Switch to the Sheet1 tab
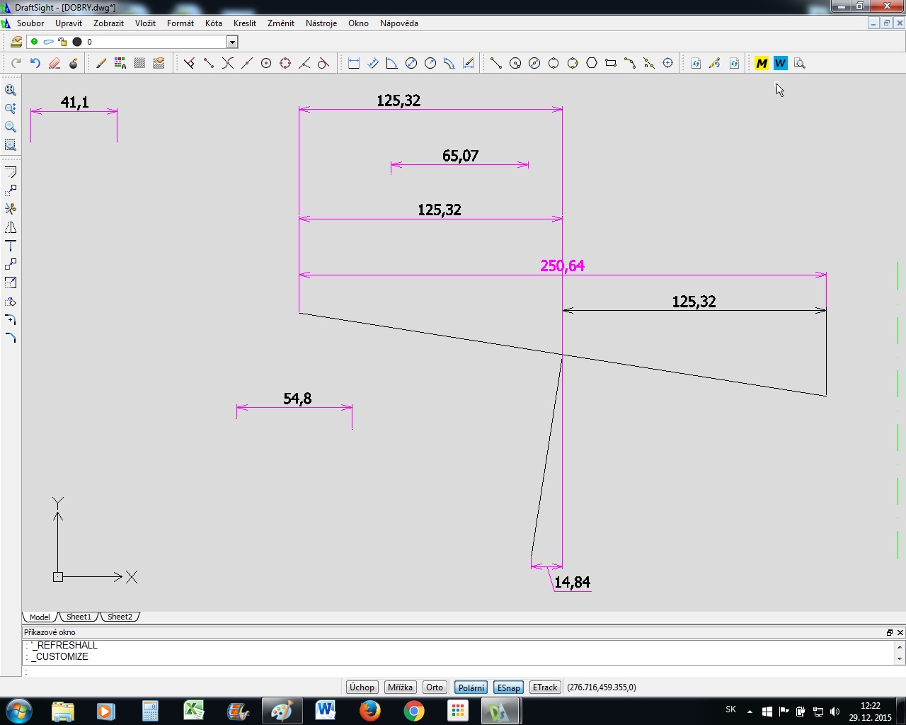This screenshot has width=906, height=725. (x=79, y=617)
